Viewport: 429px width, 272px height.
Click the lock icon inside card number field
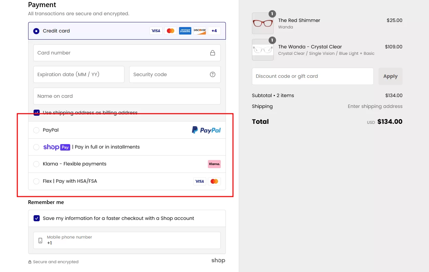pos(213,53)
